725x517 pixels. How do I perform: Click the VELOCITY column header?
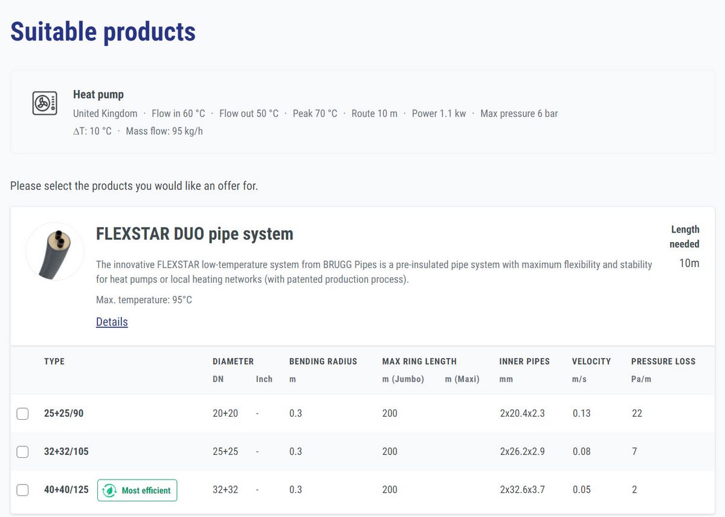coord(591,361)
